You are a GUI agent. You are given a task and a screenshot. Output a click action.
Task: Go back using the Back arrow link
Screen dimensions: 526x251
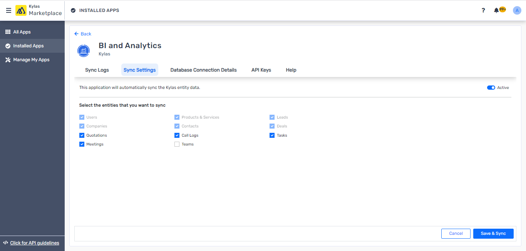tap(83, 34)
